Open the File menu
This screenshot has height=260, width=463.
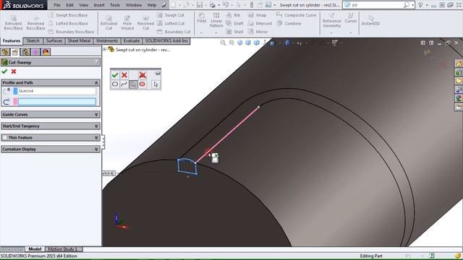(x=57, y=5)
